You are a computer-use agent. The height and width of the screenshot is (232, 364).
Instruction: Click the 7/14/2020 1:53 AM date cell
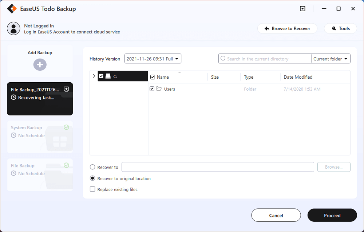coord(302,89)
